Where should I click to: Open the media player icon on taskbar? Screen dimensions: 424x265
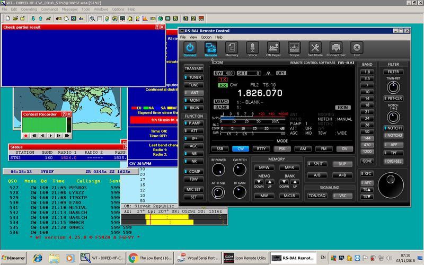[x=69, y=258]
